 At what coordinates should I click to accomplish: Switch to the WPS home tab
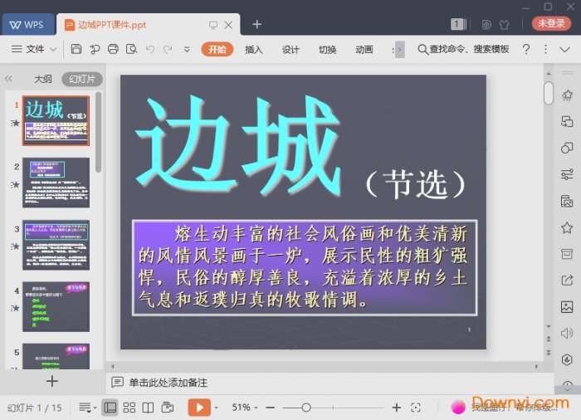pos(27,24)
